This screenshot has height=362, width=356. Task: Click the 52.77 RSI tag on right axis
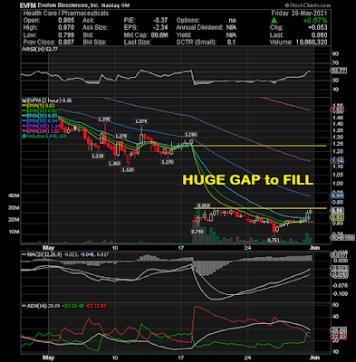coord(339,71)
